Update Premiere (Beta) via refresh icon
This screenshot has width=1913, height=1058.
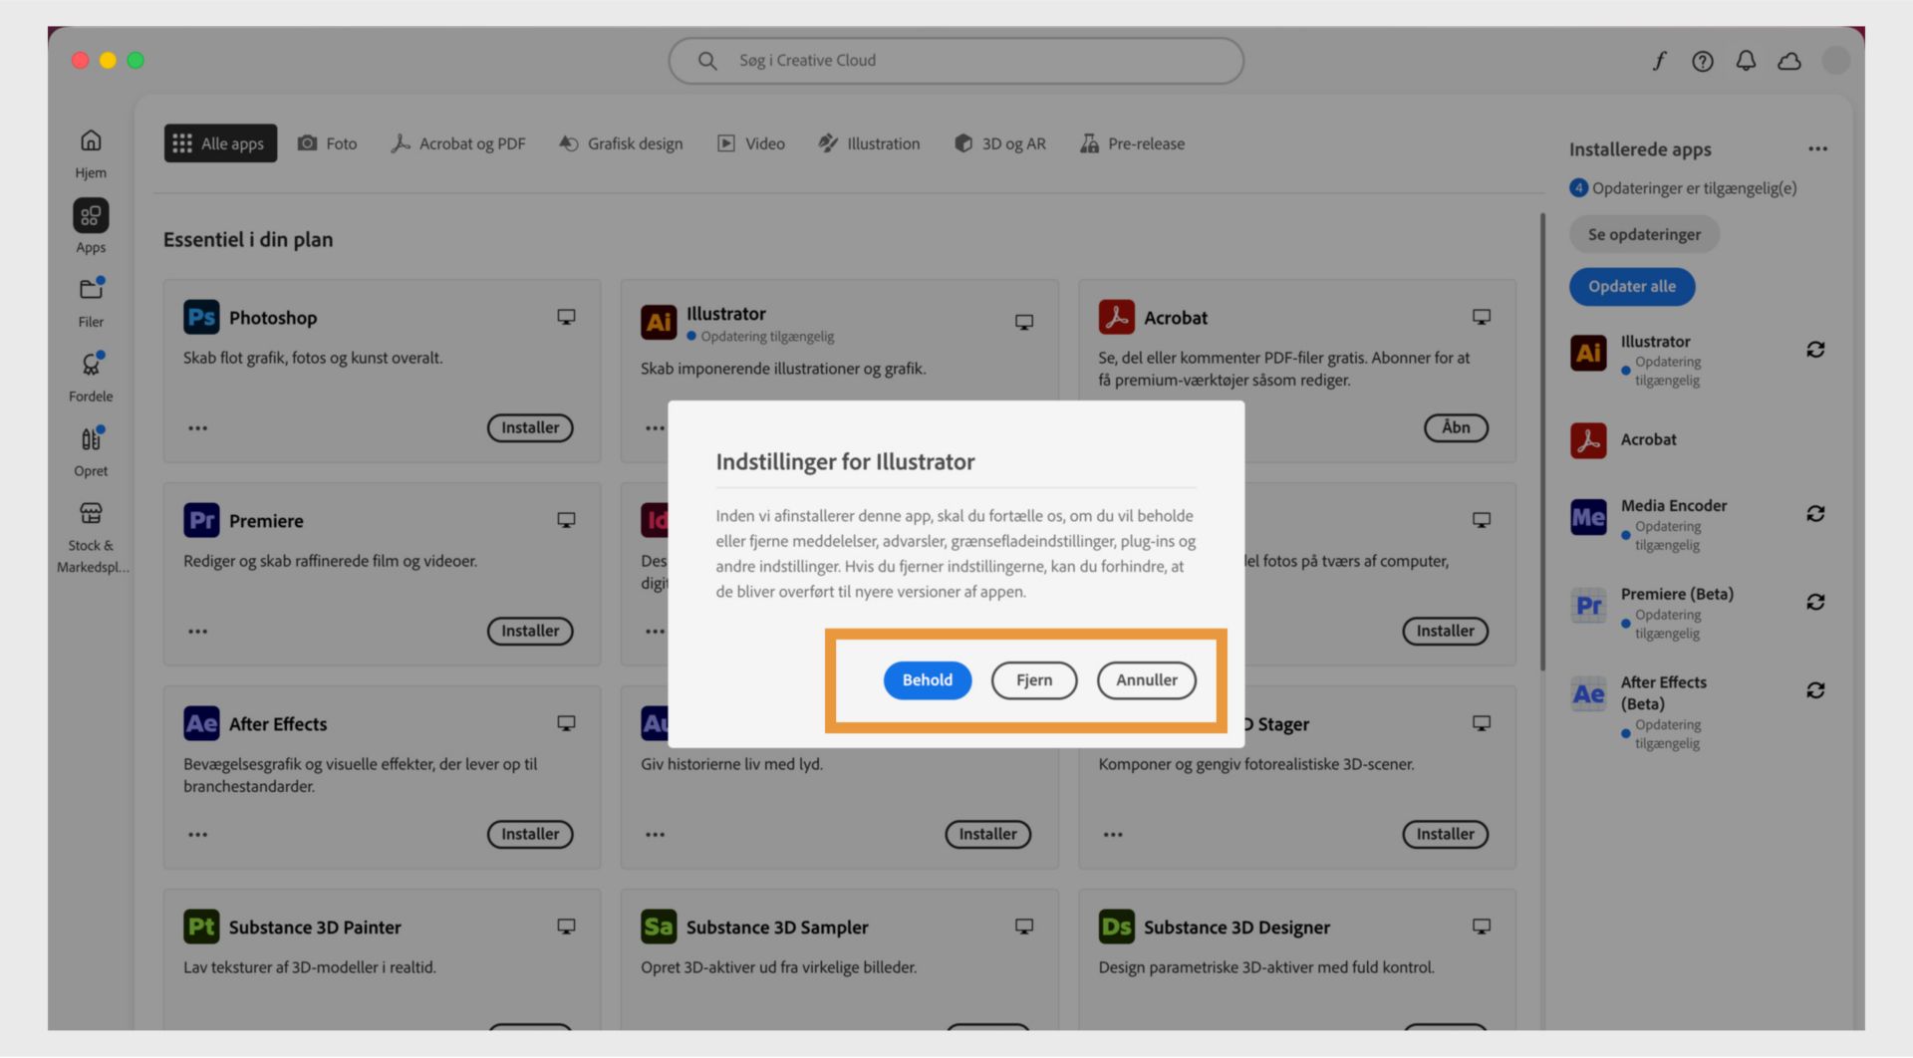pos(1815,602)
